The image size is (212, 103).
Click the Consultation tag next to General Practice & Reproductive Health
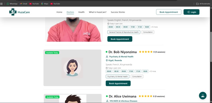click(148, 32)
